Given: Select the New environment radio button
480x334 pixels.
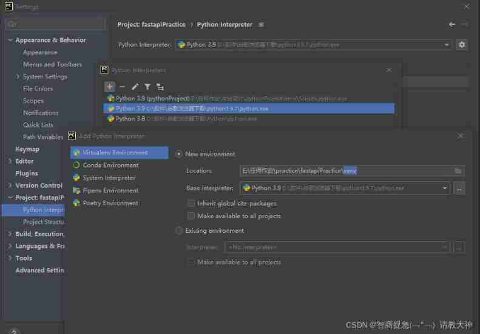Looking at the screenshot, I should [179, 154].
